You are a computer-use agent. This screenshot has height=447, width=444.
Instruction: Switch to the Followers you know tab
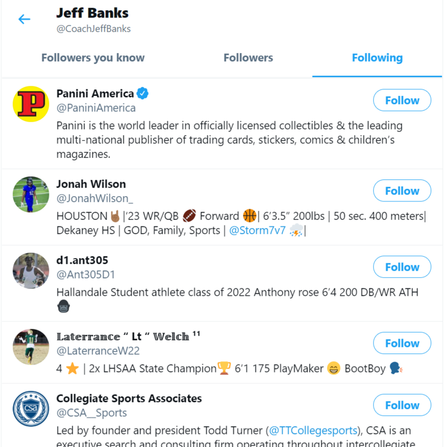coord(93,58)
